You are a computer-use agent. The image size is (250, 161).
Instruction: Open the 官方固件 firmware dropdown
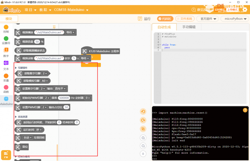[x=208, y=19]
